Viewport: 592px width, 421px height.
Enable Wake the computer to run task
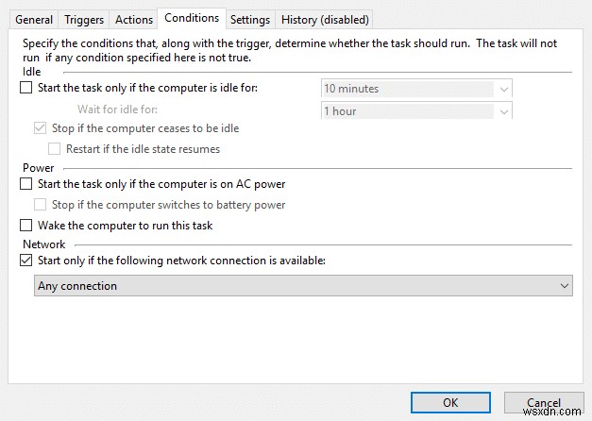click(x=25, y=226)
